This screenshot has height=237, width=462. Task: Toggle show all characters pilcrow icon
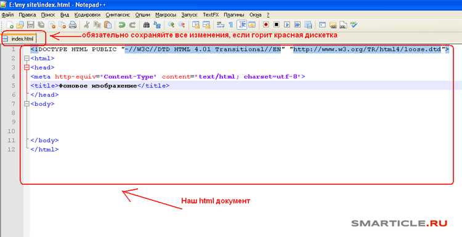231,25
